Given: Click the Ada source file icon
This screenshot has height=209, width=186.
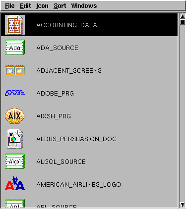Looking at the screenshot, I should [x=15, y=48].
